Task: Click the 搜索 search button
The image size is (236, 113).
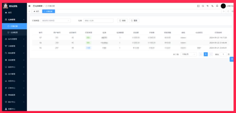Action: [122, 21]
